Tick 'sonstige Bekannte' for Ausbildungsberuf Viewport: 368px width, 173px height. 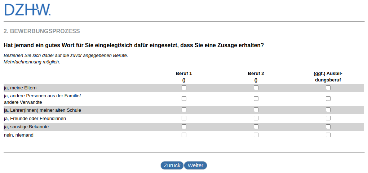pos(328,127)
